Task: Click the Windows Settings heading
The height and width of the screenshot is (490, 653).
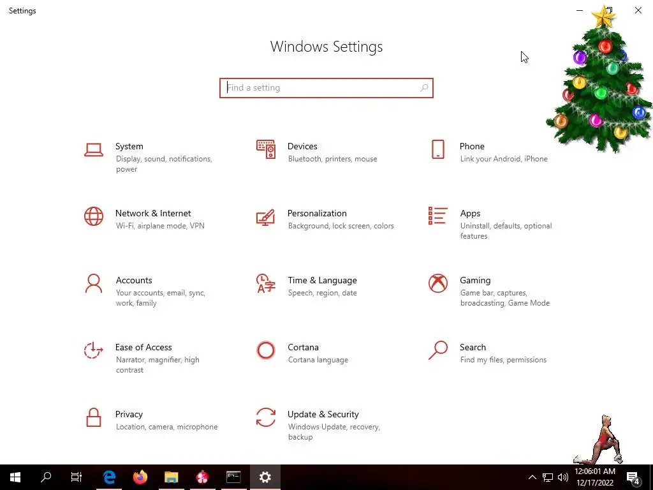Action: pos(326,47)
